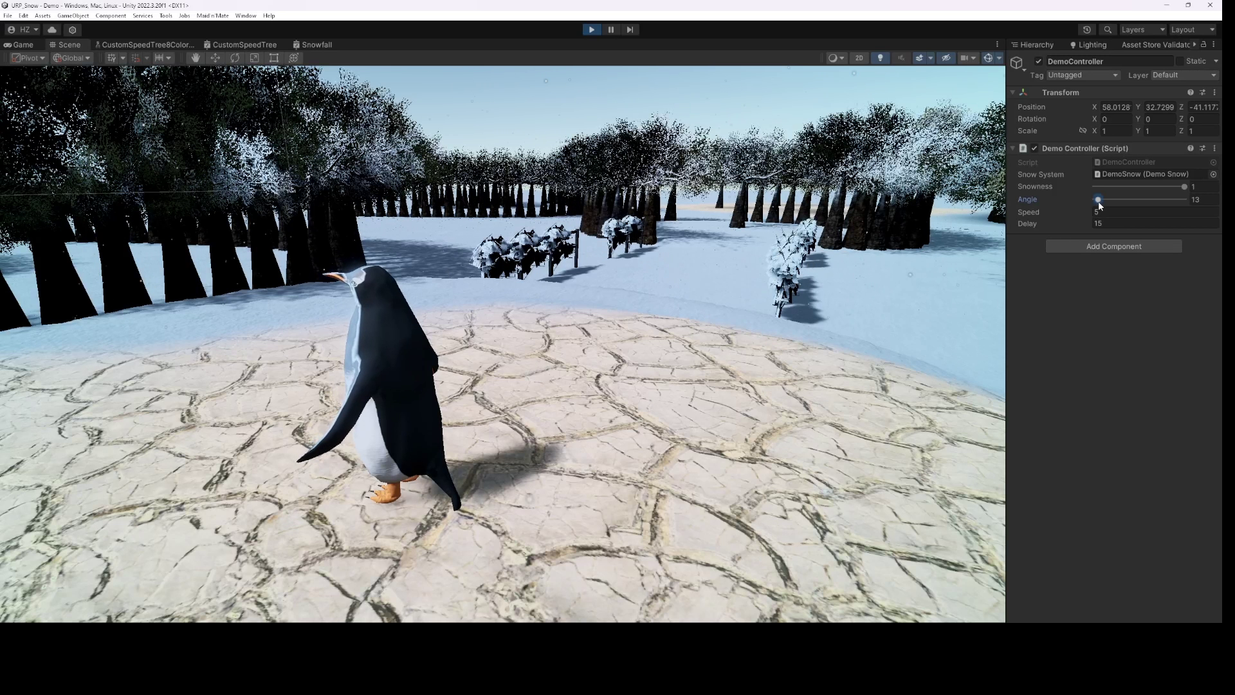
Task: Switch to the Snowfall tab
Action: 313,45
